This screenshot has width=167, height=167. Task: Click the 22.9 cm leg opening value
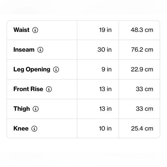pyautogui.click(x=142, y=69)
